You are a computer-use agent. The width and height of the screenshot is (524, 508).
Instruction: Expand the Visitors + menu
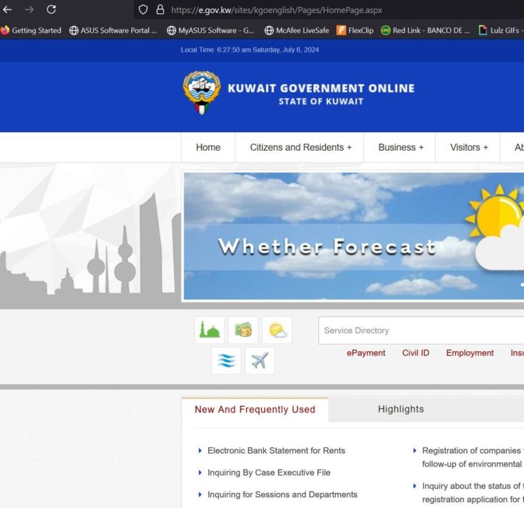(468, 147)
